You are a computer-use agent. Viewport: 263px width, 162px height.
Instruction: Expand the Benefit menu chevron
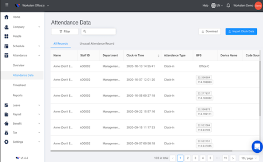pos(39,123)
